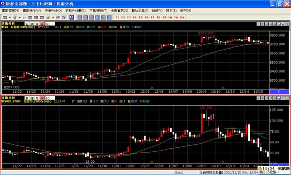Click the window frame toolbar icon
Viewport: 291px width, 175px height.
click(x=64, y=17)
